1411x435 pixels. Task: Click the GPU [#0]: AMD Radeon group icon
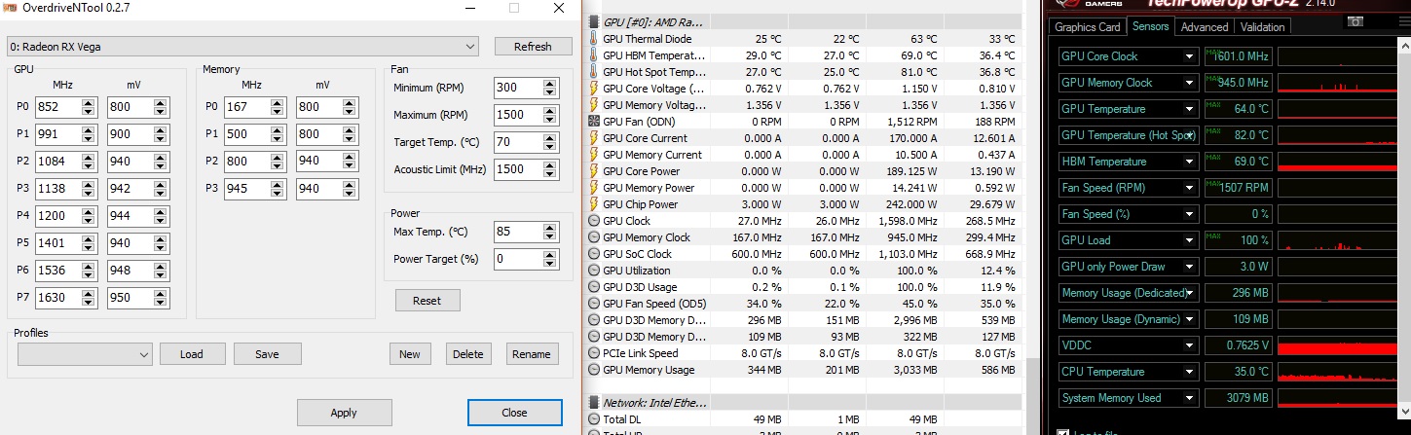(595, 21)
